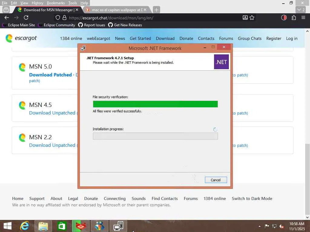
Task: Go forward using browser forward arrow
Action: click(x=16, y=18)
